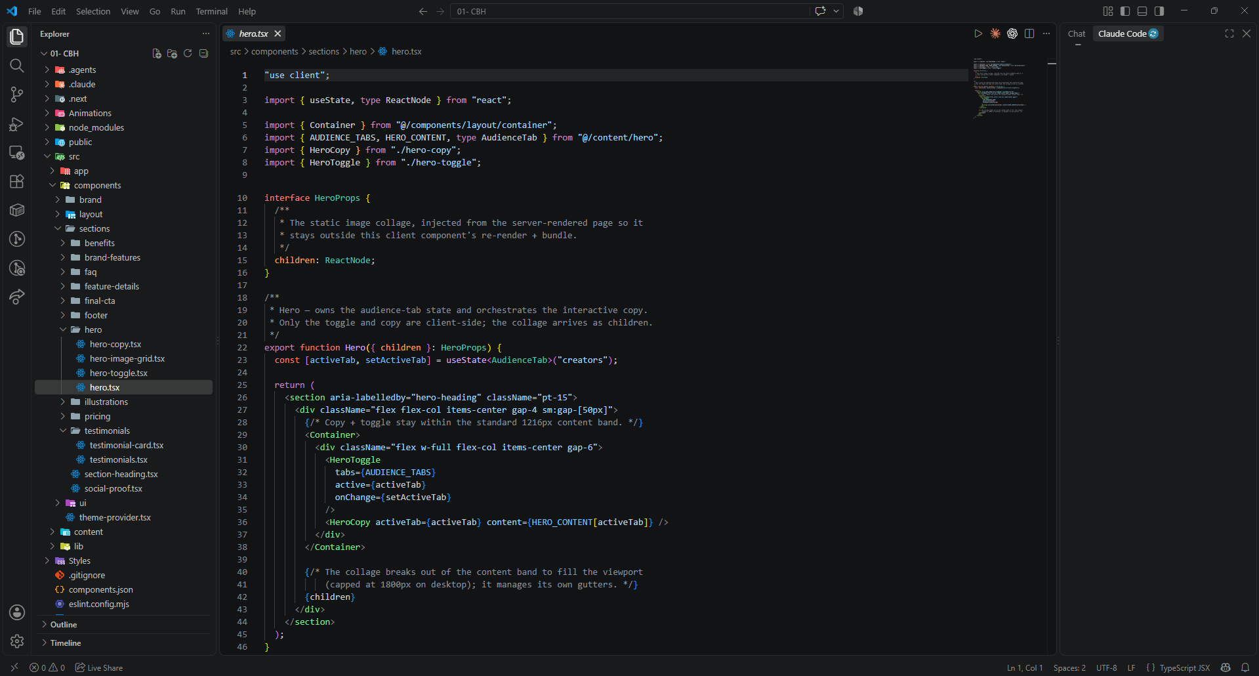Toggle the bottom panel layout
Screen dimensions: 1259x676
(1142, 11)
